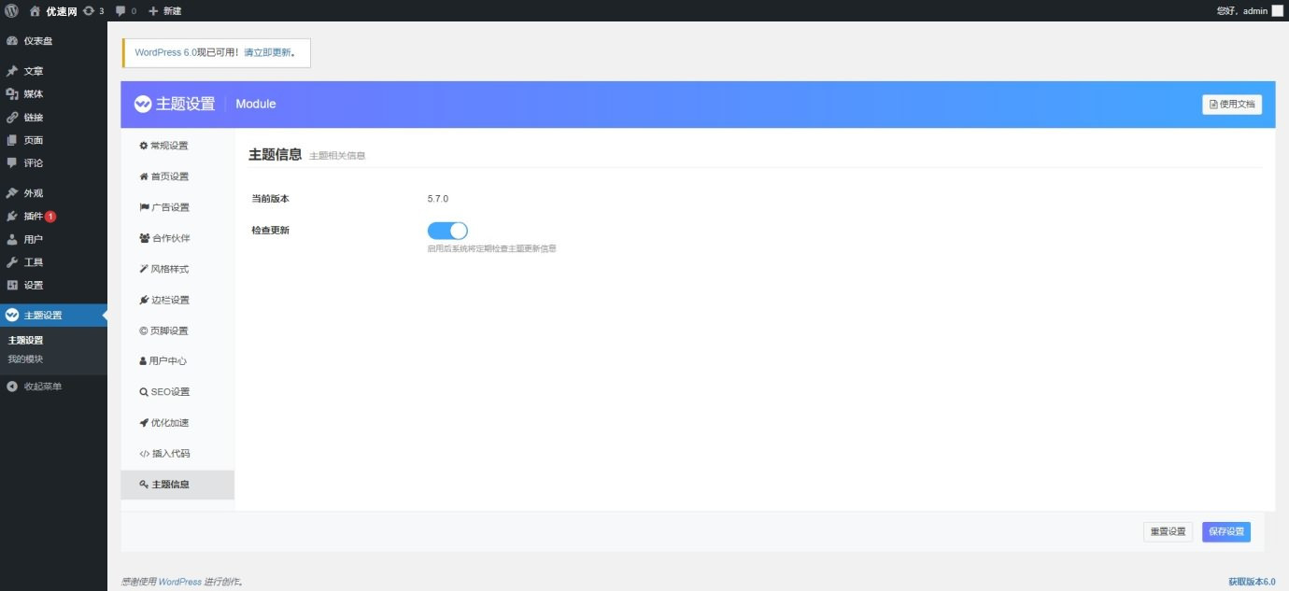Click the version value 5.7.0

coord(438,199)
